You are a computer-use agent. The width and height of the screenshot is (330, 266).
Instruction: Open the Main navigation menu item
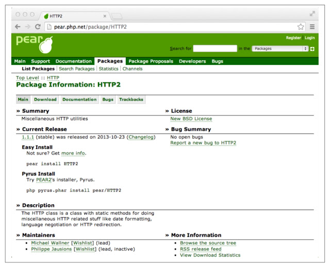20,61
